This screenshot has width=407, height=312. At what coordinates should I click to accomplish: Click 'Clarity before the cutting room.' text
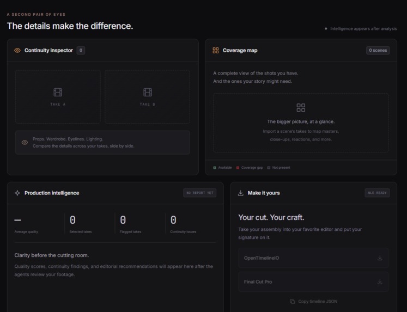pos(52,255)
